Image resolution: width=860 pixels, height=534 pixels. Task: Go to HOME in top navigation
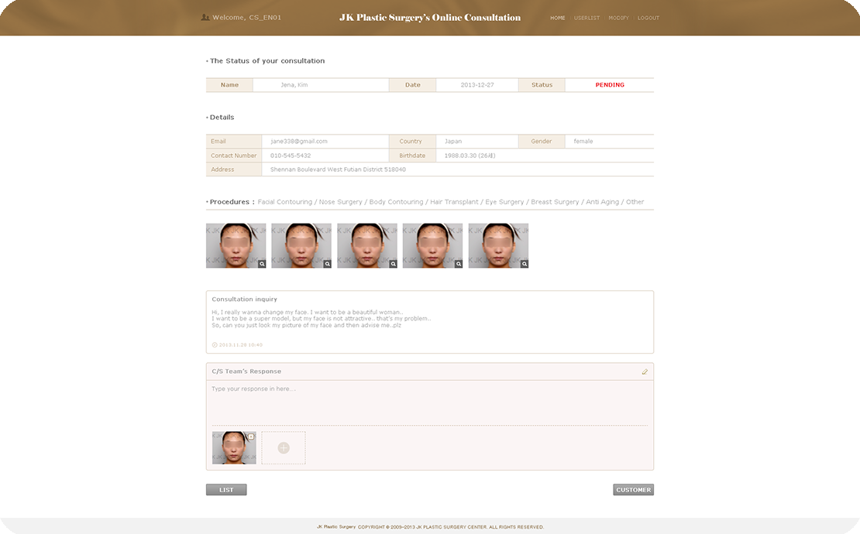pos(558,18)
